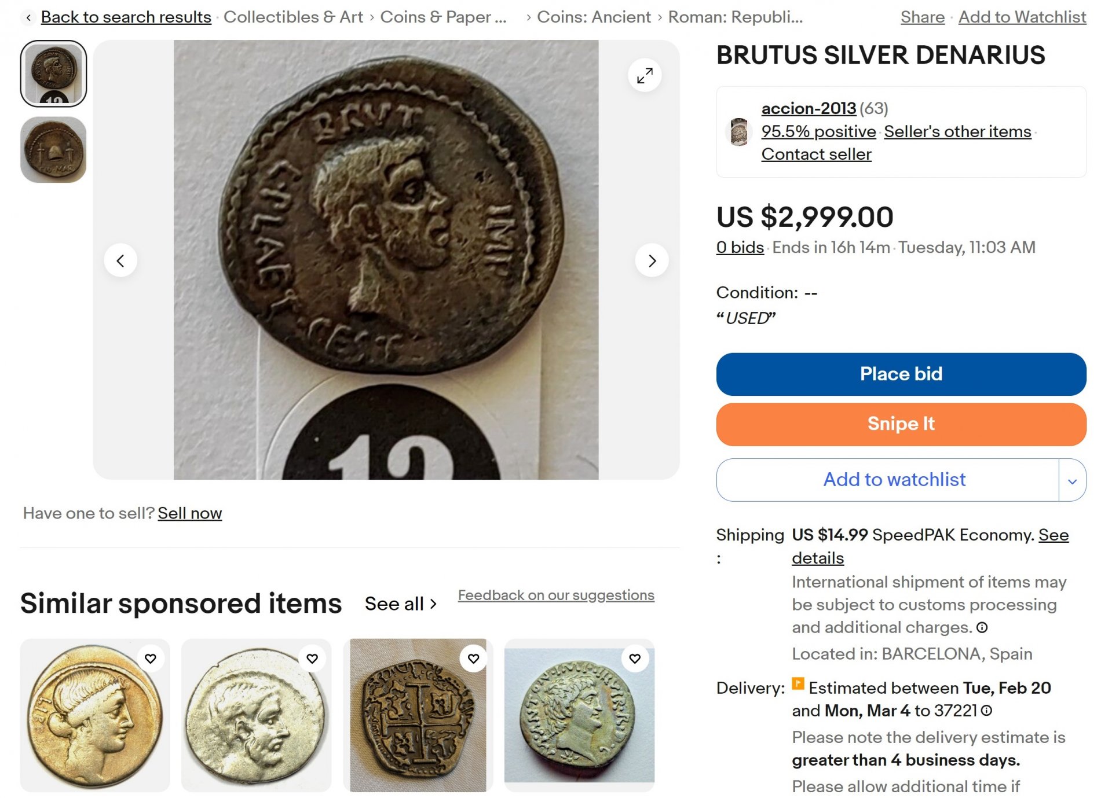Image resolution: width=1112 pixels, height=798 pixels.
Task: Expand the watchlist dropdown arrow
Action: [x=1072, y=480]
